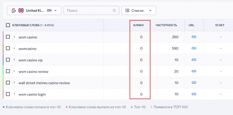This screenshot has height=115, width=233.
Task: Toggle the select-all keywords checkbox
Action: 8,25
